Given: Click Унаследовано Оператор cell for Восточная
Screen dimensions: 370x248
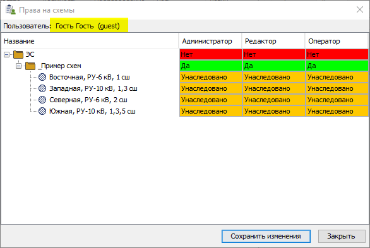Looking at the screenshot, I should [337, 77].
